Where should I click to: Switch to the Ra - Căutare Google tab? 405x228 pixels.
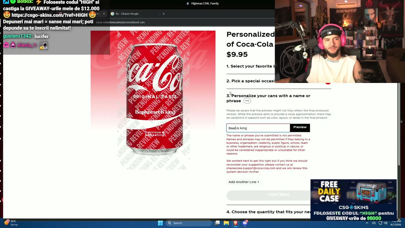click(127, 14)
